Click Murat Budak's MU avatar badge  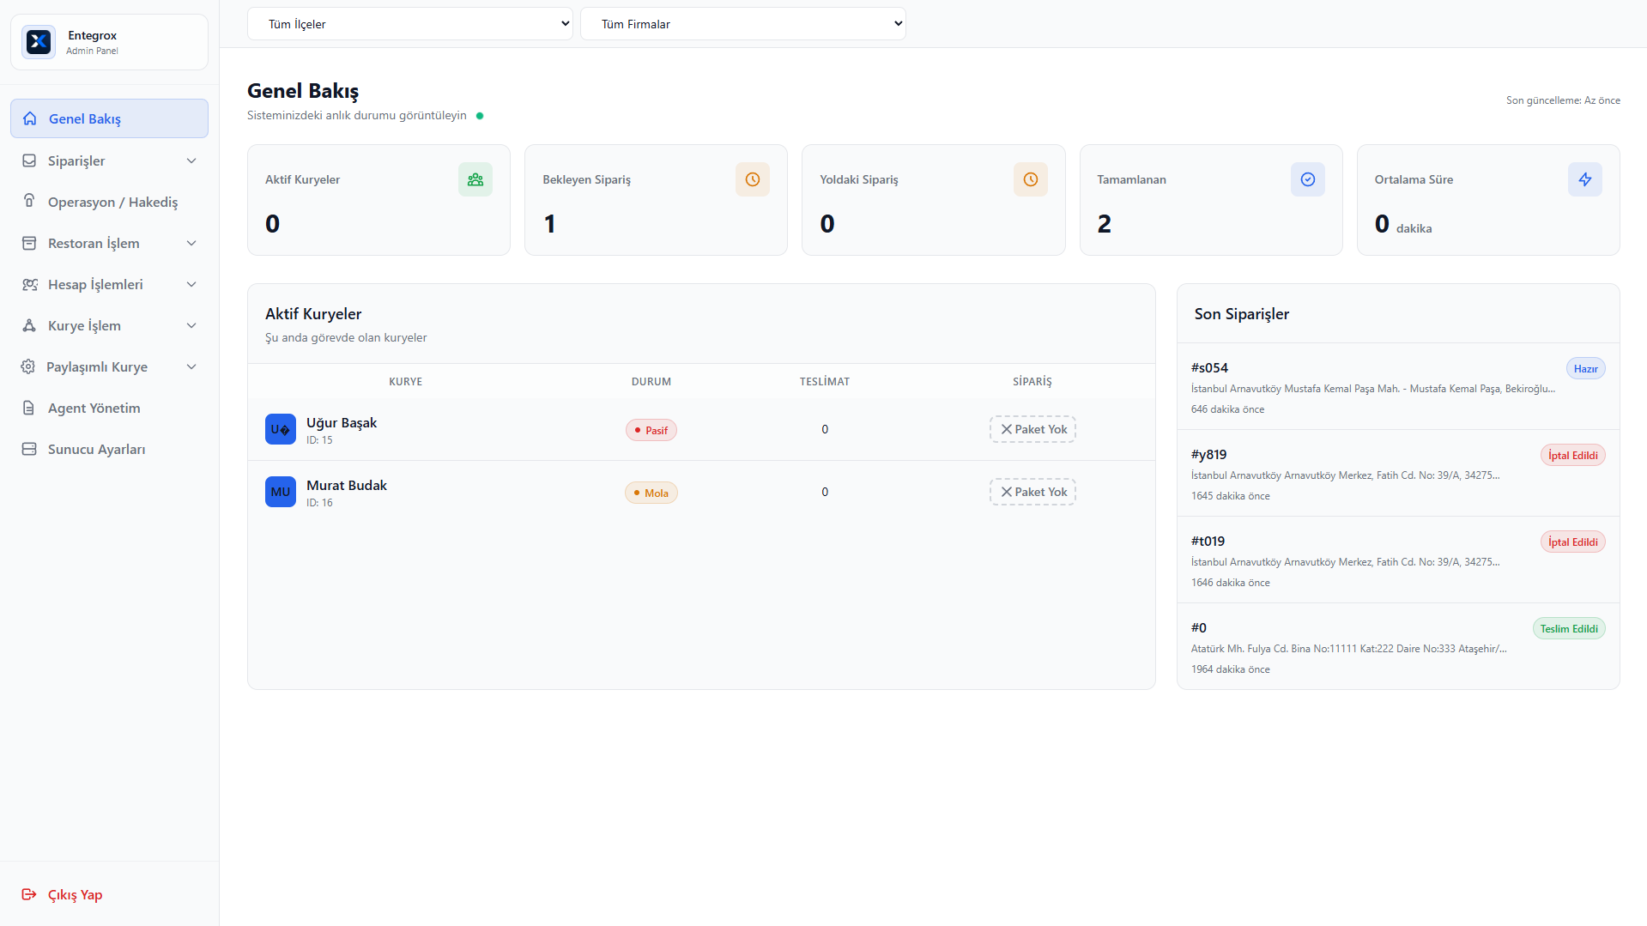(281, 492)
